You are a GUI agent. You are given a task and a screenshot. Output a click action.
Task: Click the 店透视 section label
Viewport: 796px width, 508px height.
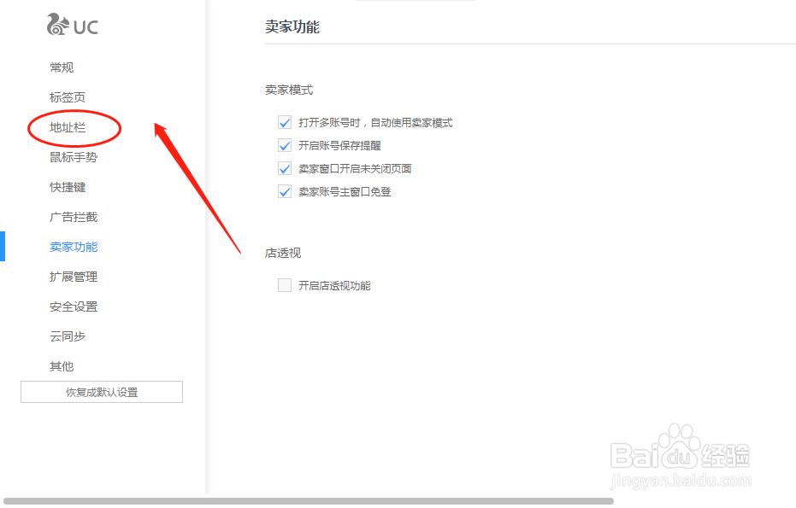click(x=283, y=253)
